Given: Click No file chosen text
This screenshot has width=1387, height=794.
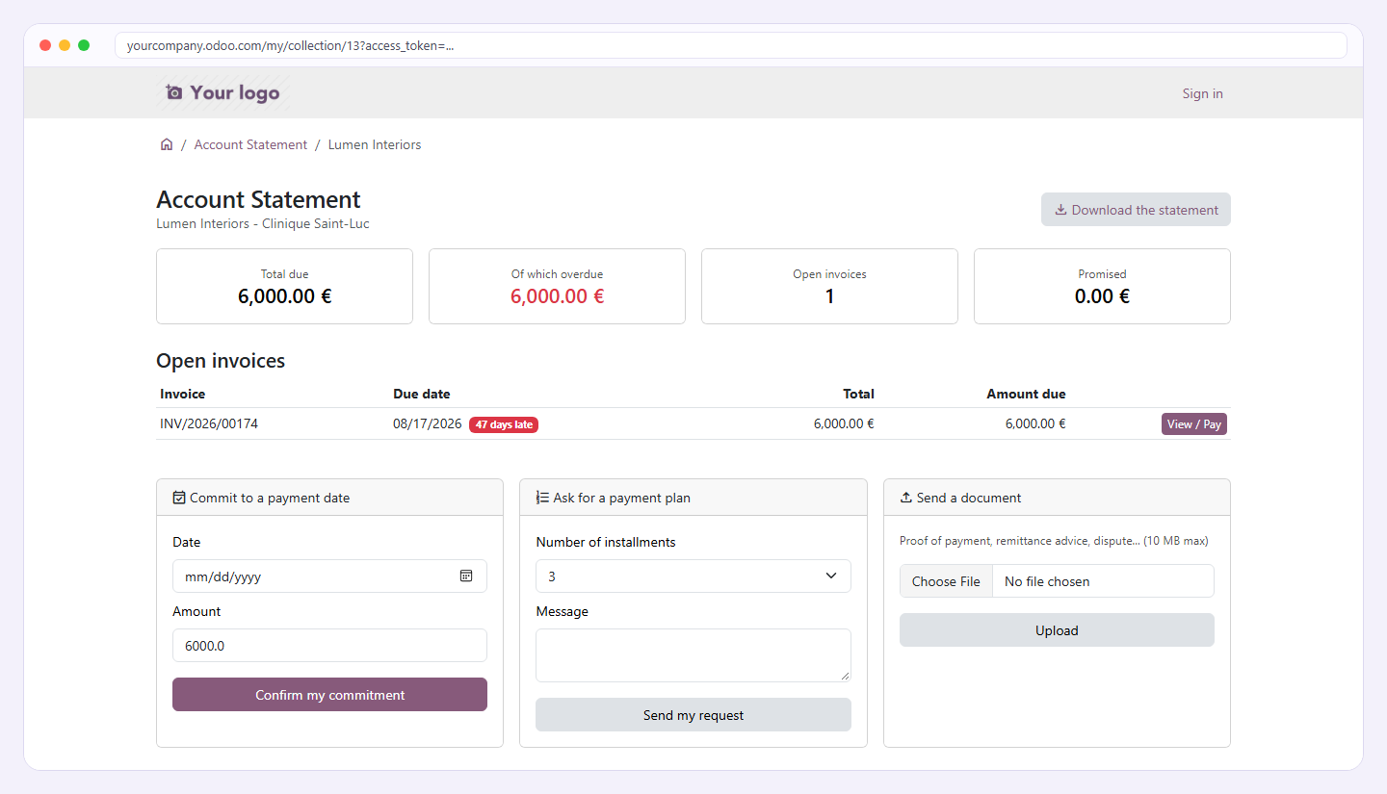Looking at the screenshot, I should click(1047, 581).
